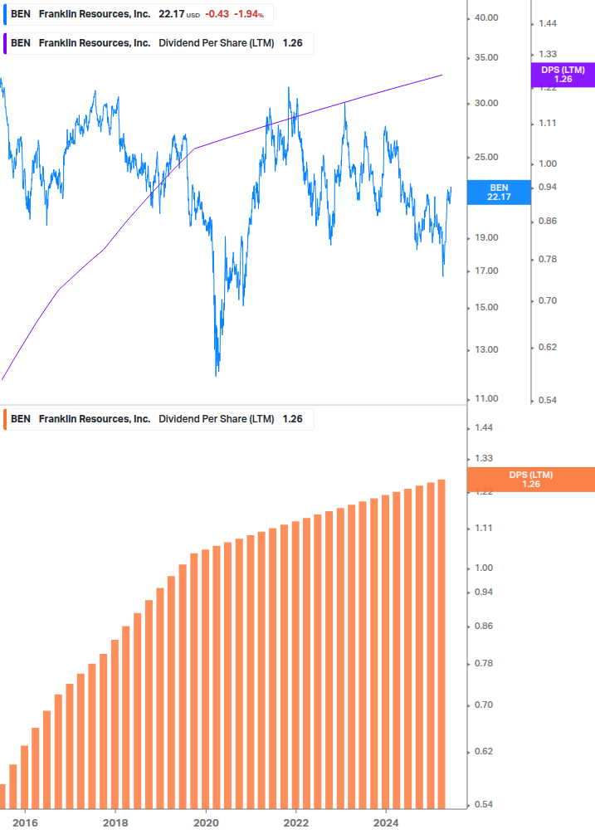Viewport: 595px width, 834px height.
Task: Click the -1.94% change value in the legend
Action: coord(249,14)
